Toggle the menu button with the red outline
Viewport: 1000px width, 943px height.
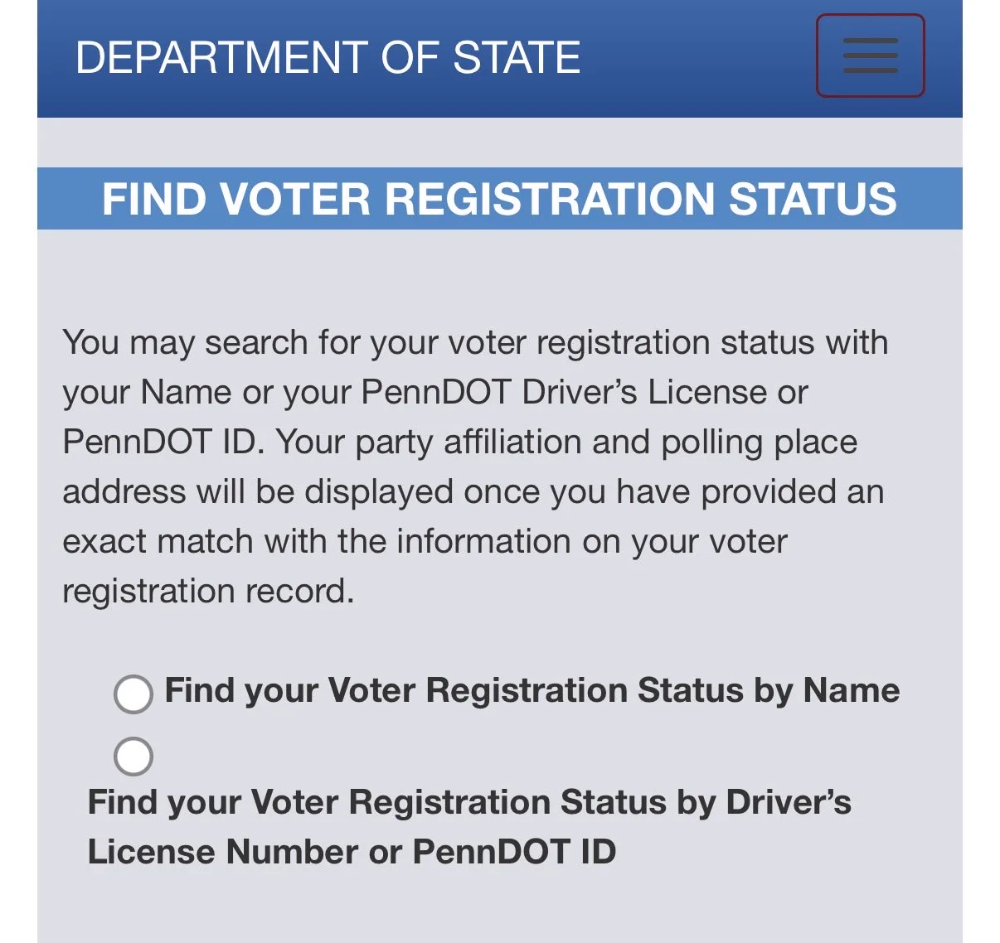[870, 56]
